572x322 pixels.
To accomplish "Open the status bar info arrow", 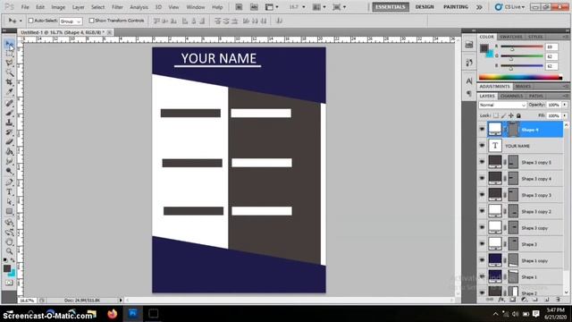I will (121, 301).
